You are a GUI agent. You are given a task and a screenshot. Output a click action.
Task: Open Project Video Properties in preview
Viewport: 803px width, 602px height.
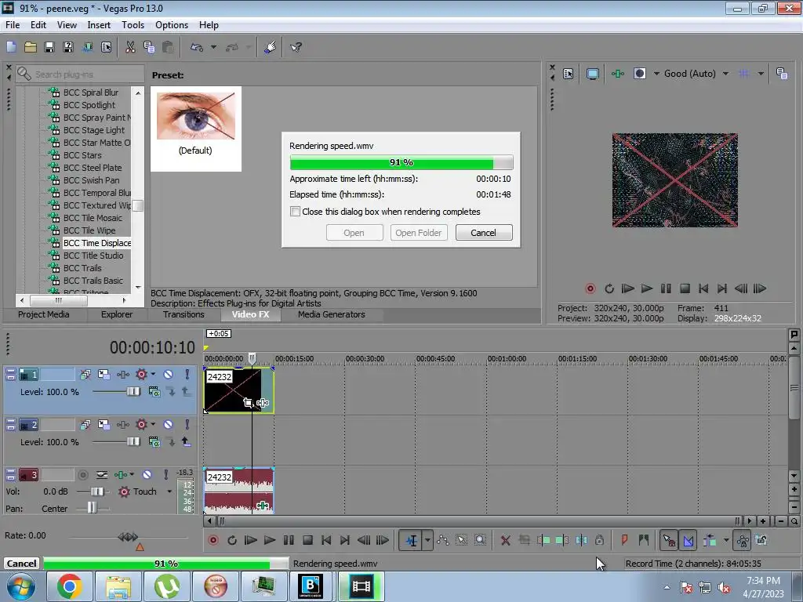(568, 74)
